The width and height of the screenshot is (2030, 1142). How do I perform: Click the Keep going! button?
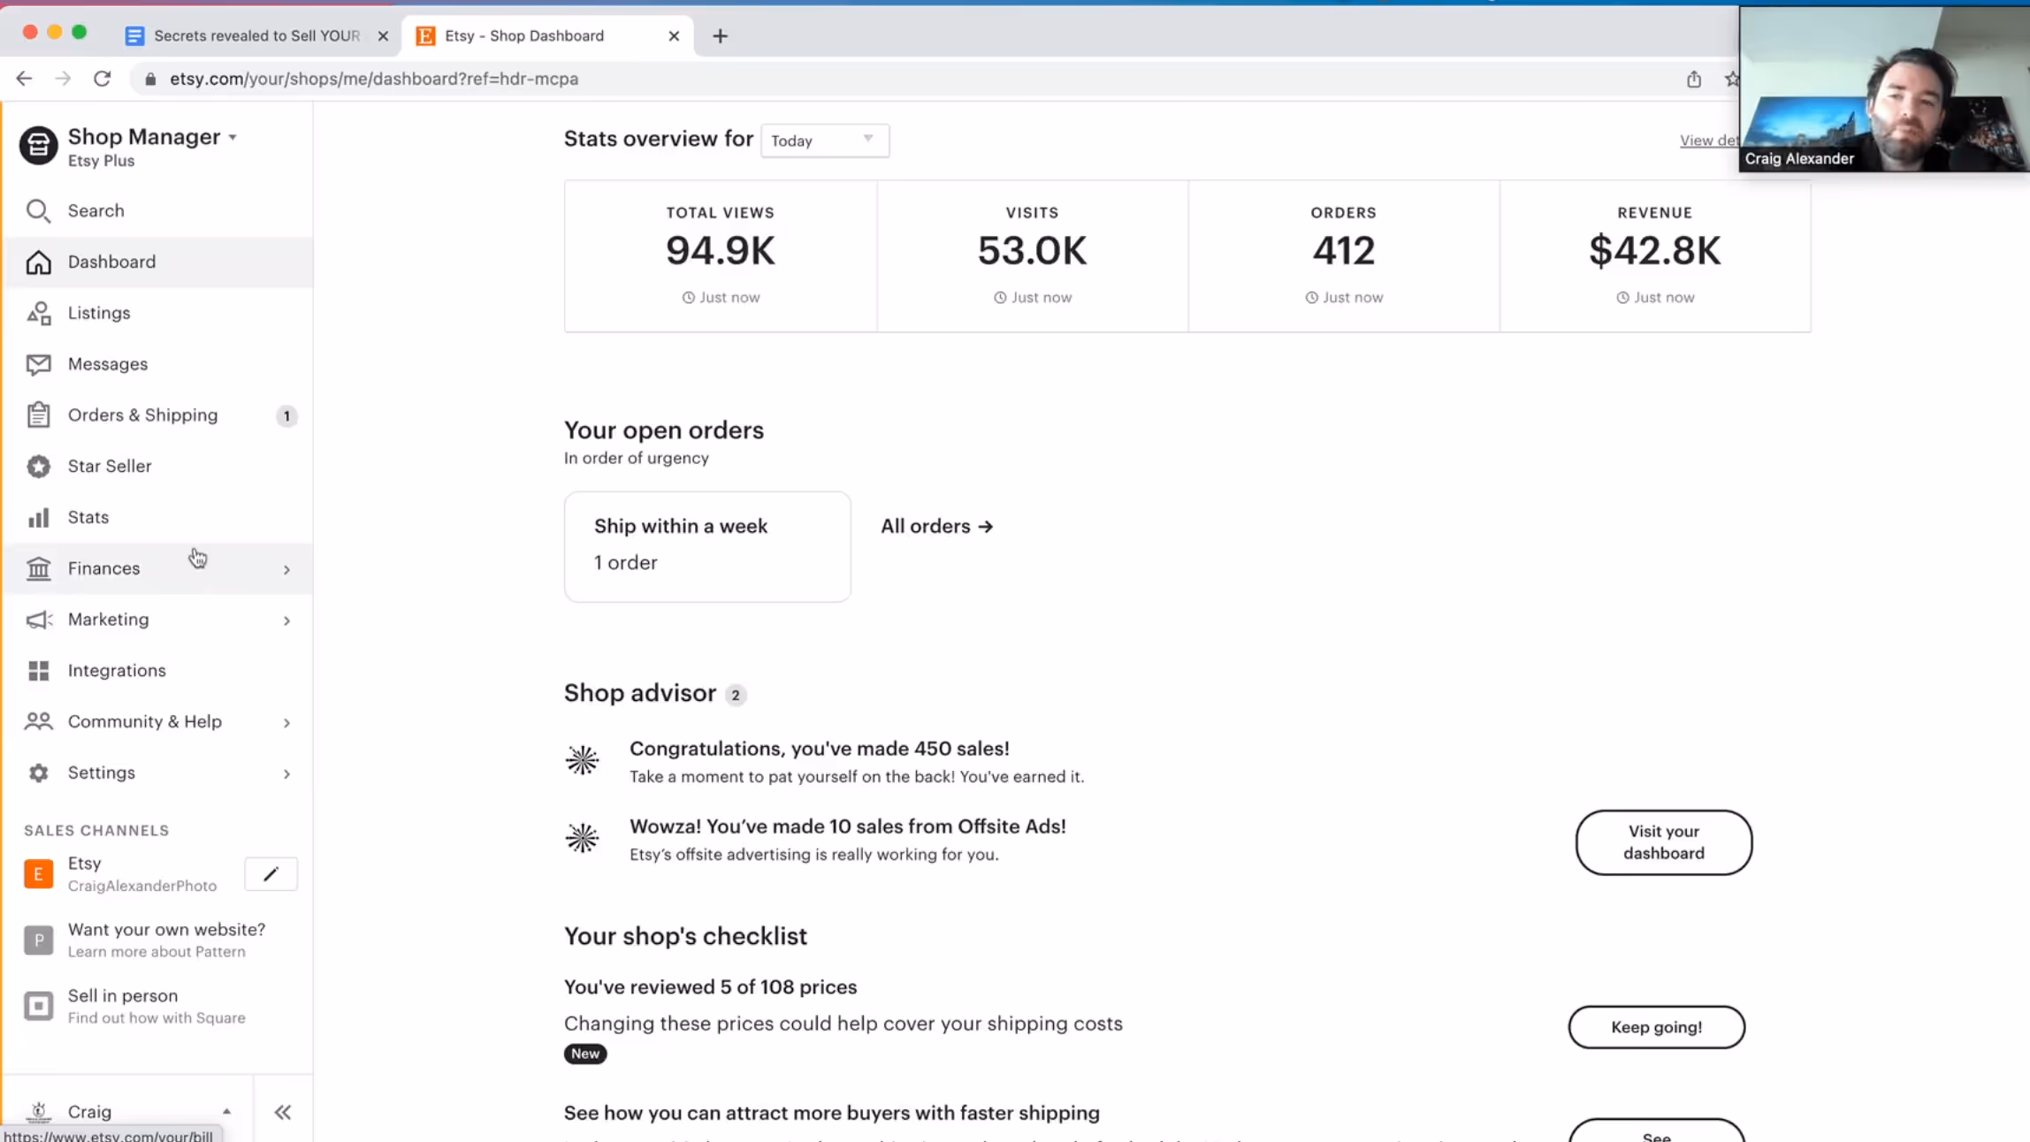tap(1655, 1027)
